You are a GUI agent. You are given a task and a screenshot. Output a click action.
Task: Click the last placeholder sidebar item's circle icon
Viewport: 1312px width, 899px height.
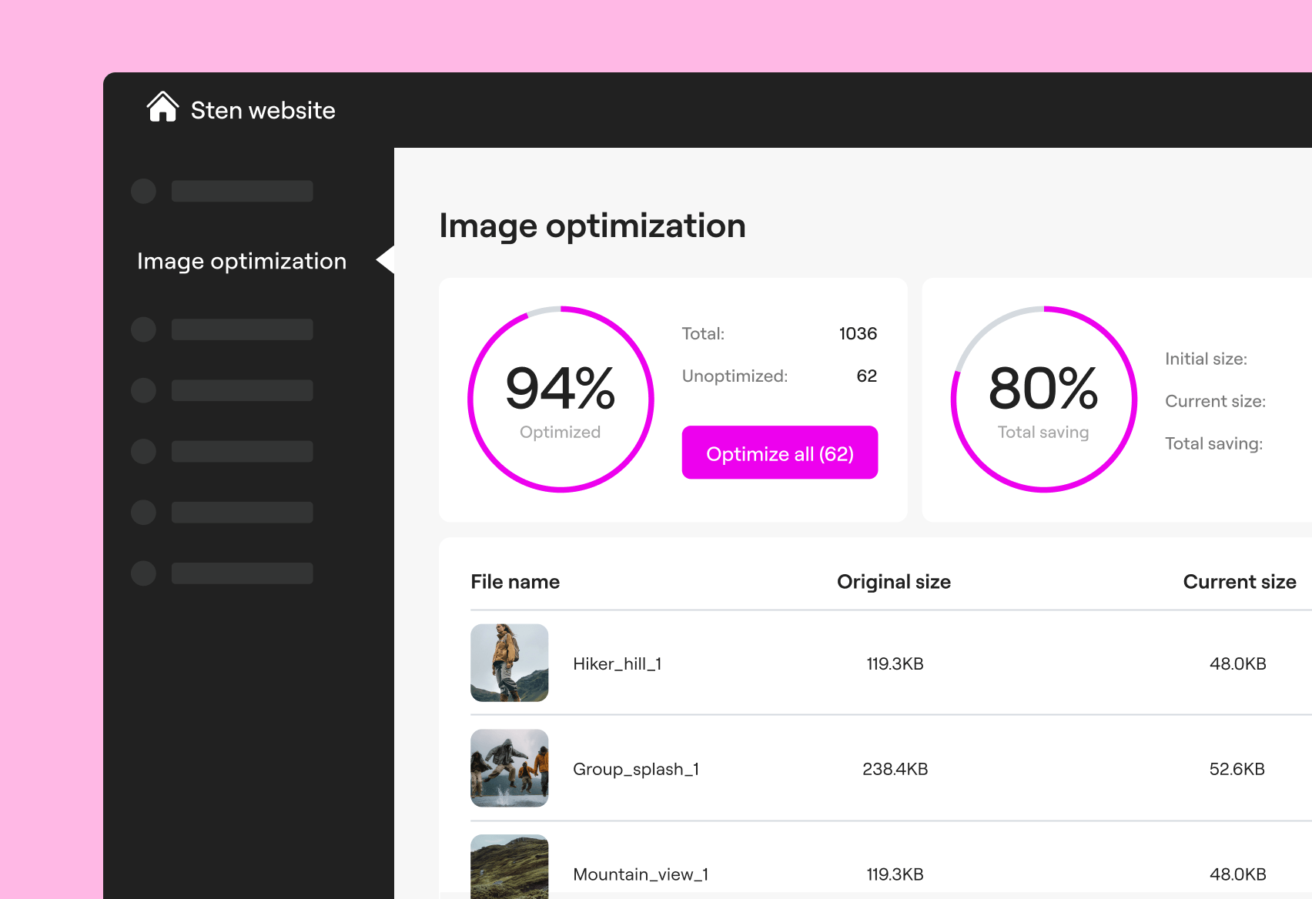click(x=143, y=573)
